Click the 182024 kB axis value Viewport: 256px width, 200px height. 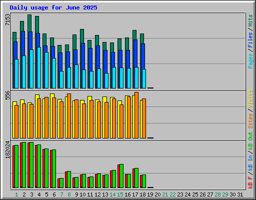pyautogui.click(x=7, y=149)
